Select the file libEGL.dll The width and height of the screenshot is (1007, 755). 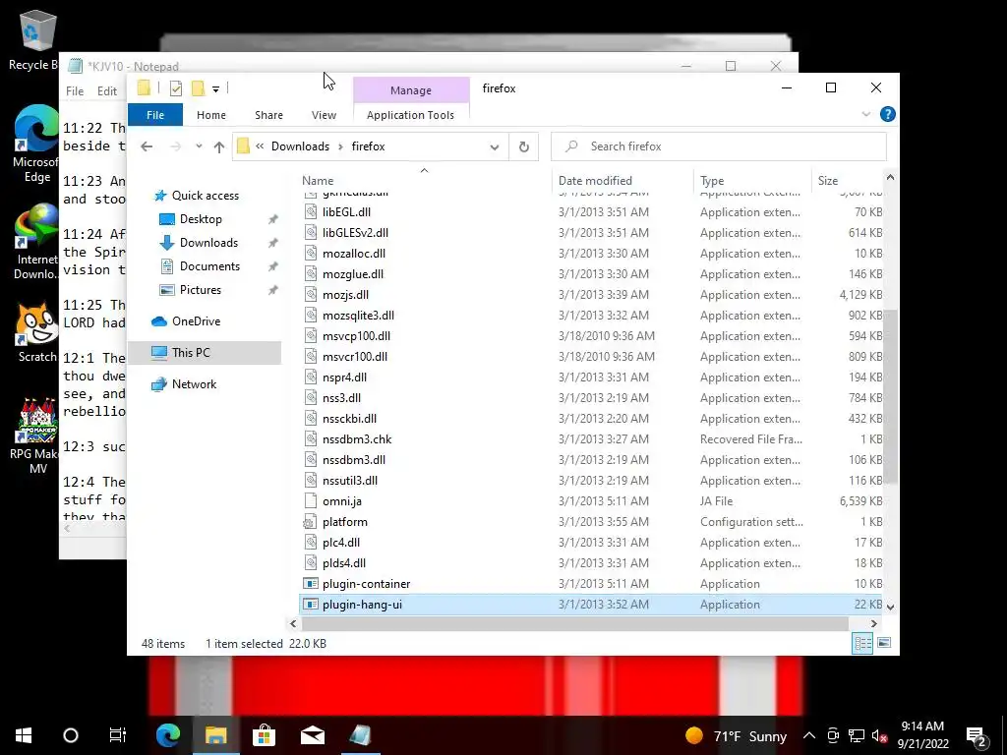591,212
